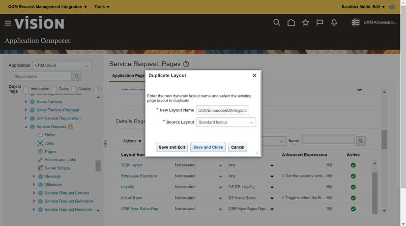Open the GSE New Sales Rep link
The width and height of the screenshot is (406, 226).
point(140,209)
